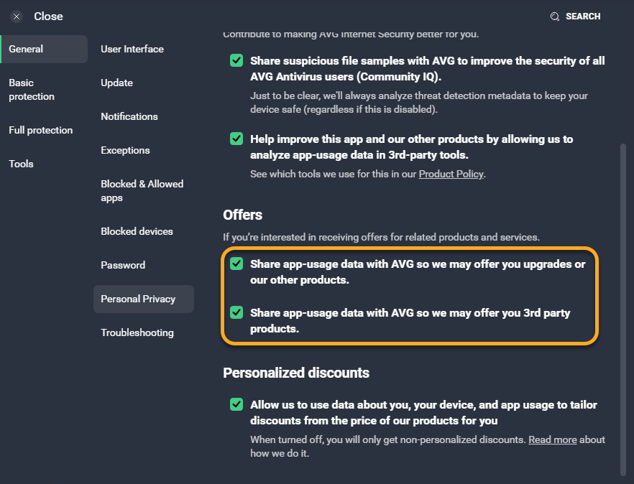Open the Tools category
The width and height of the screenshot is (634, 484).
pos(22,164)
